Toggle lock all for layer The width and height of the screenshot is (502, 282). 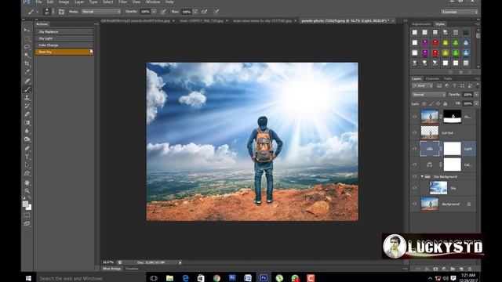coord(445,103)
